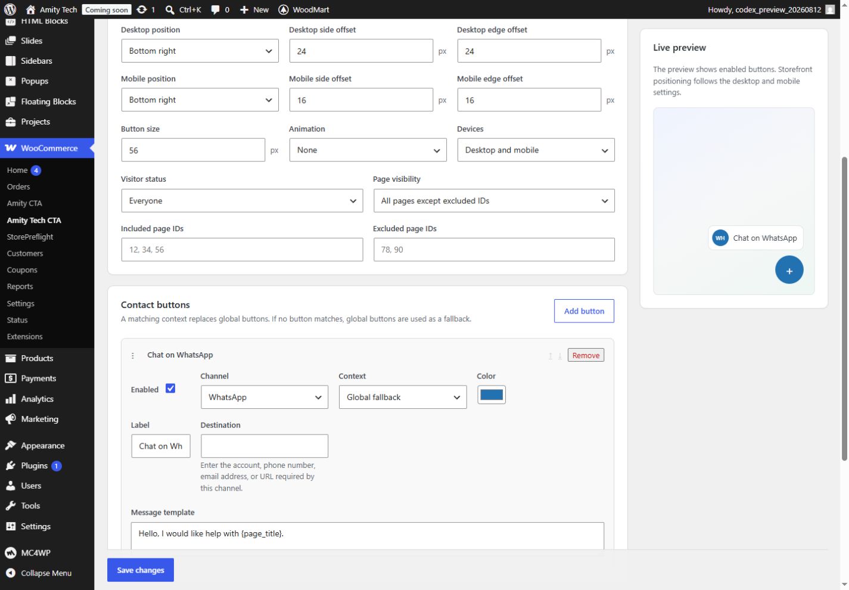Click the Slides sidebar icon
The width and height of the screenshot is (849, 590).
(11, 41)
